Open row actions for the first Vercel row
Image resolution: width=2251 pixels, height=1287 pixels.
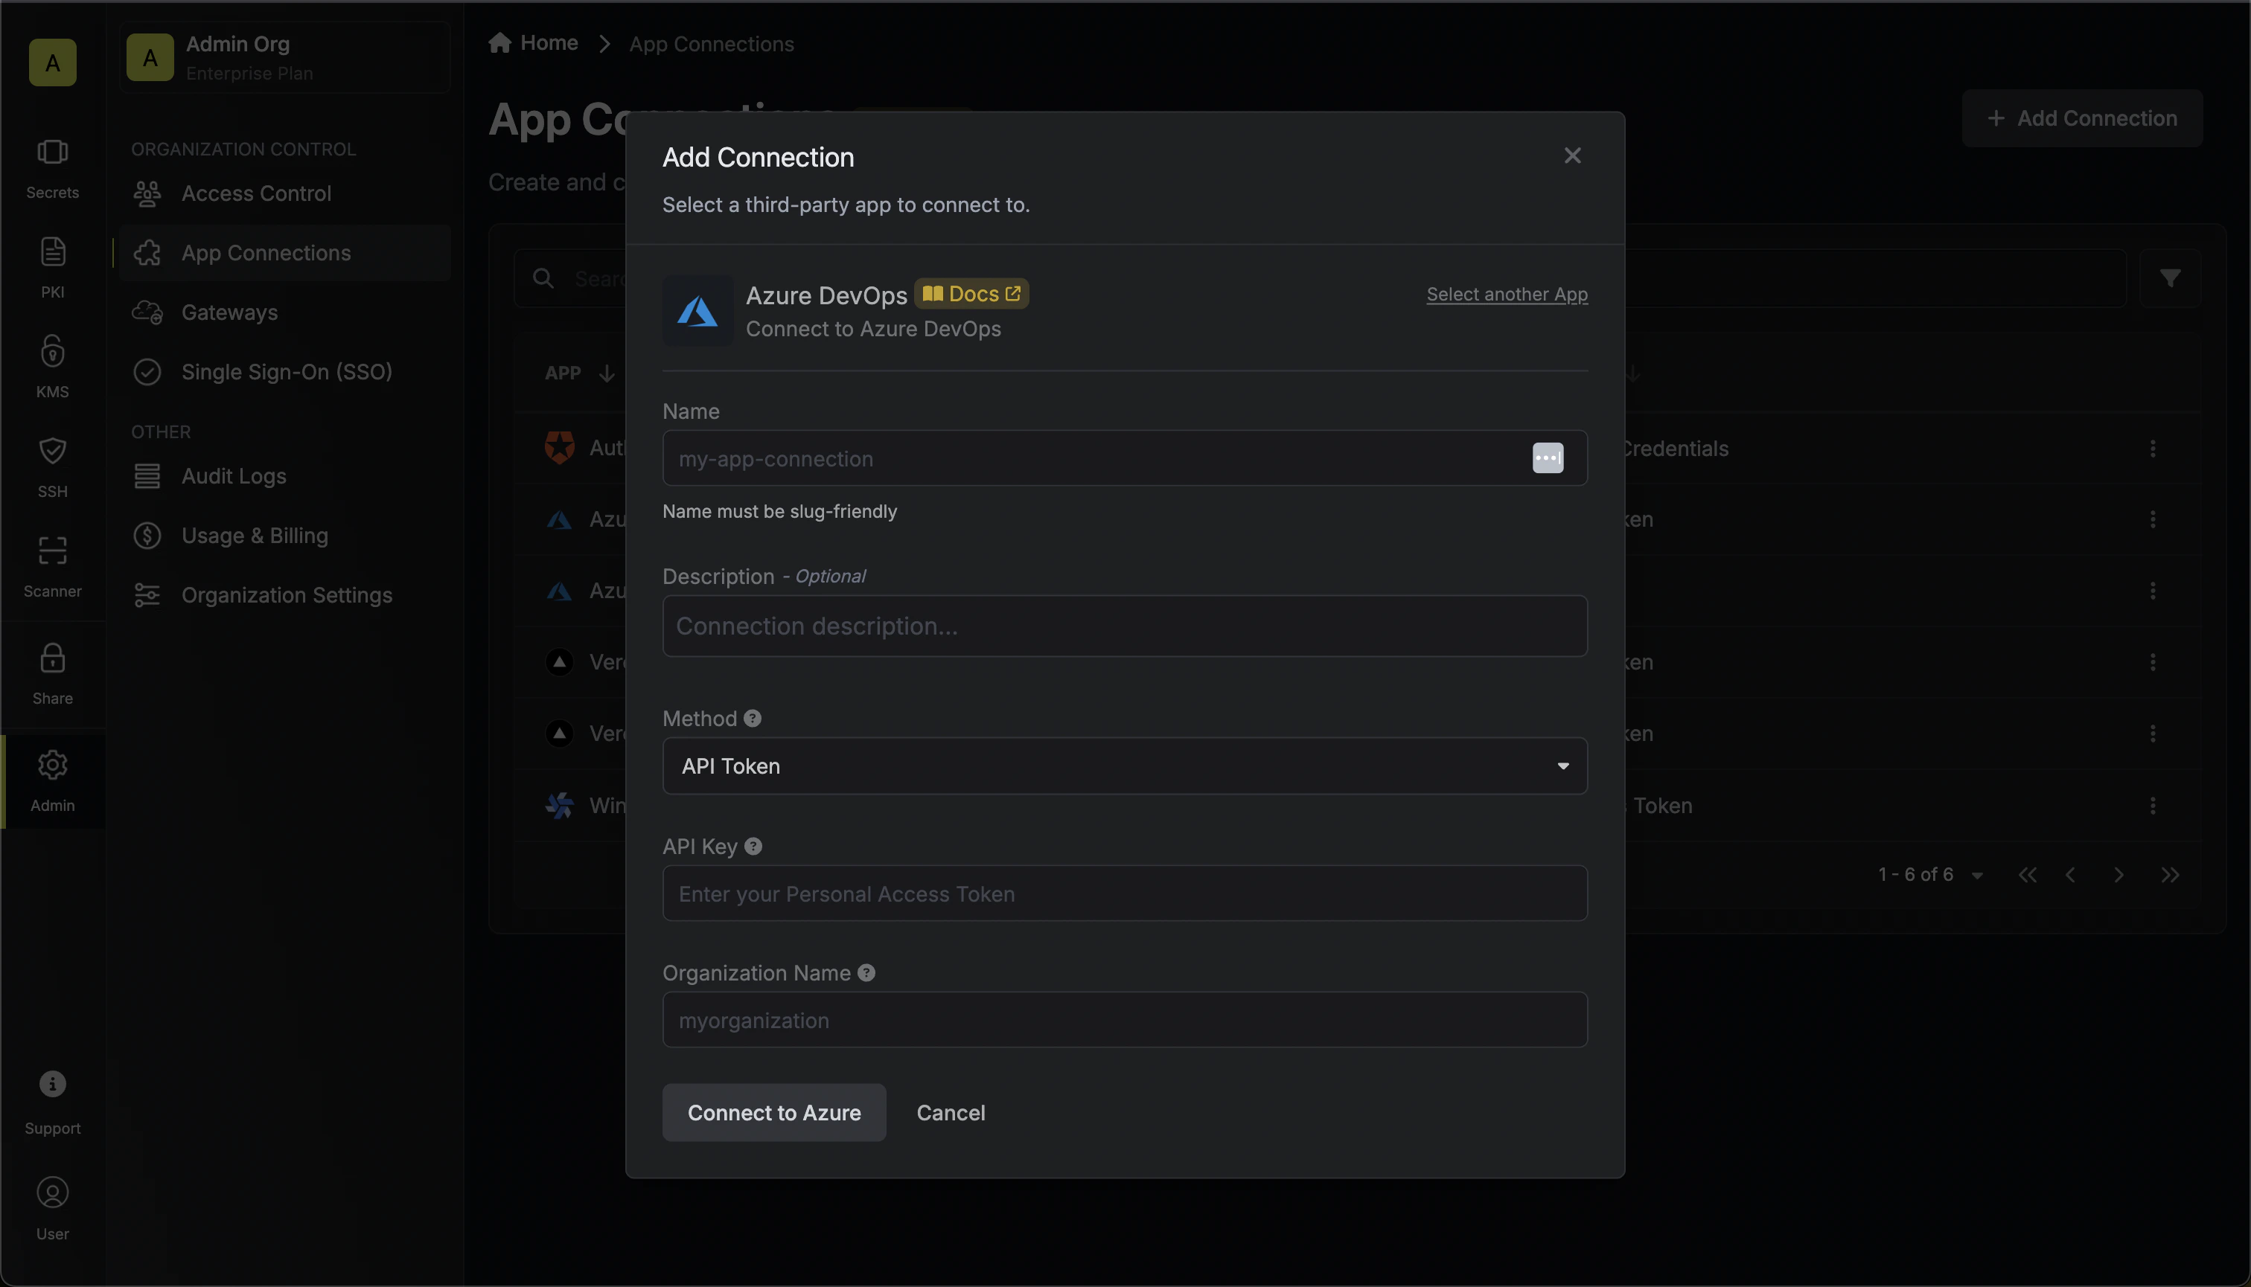[2153, 662]
